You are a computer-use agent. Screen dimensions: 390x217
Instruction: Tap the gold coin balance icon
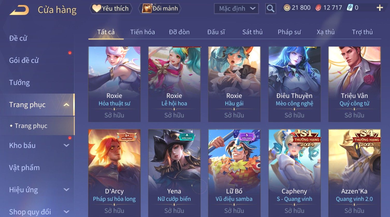[x=287, y=8]
